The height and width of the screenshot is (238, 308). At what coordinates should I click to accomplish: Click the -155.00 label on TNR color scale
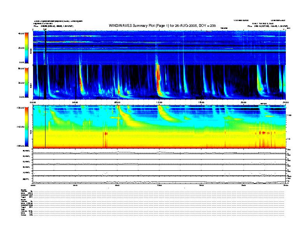pos(20,146)
